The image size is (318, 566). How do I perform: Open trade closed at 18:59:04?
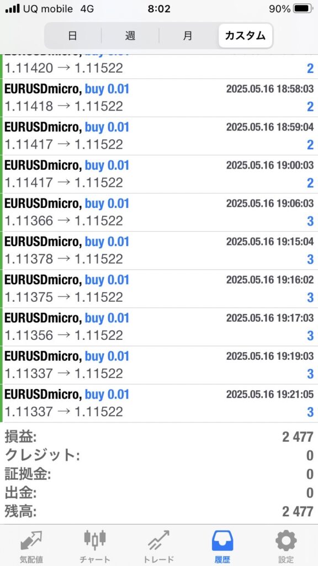point(159,136)
